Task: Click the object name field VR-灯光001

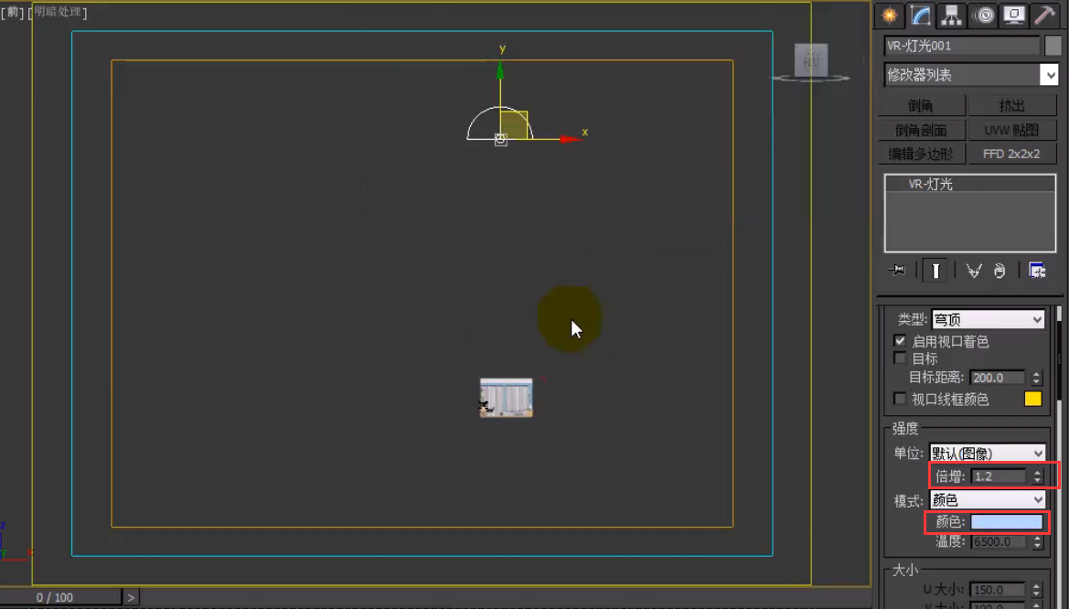Action: [x=961, y=46]
